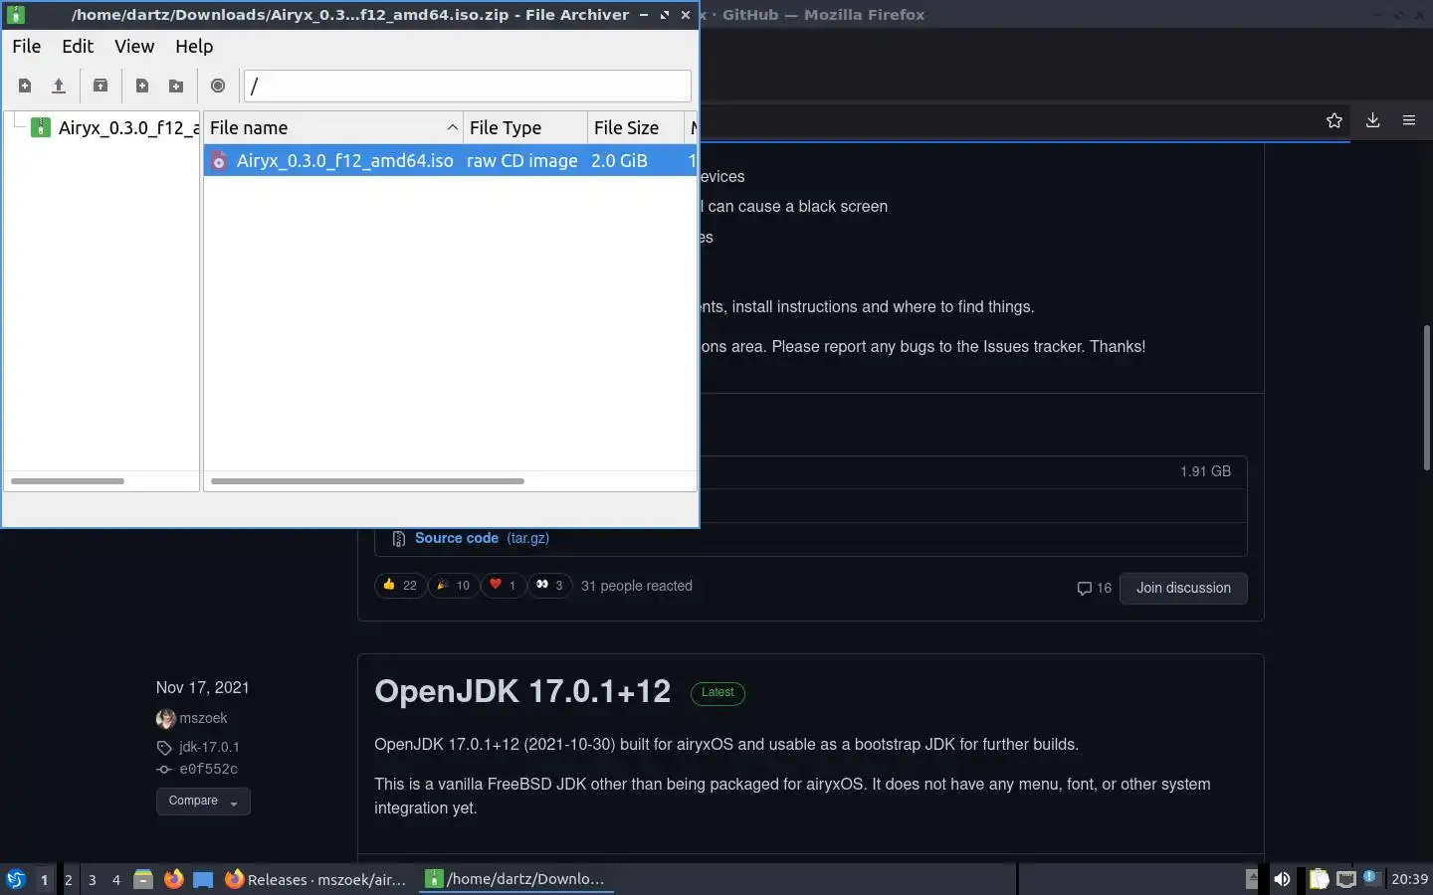This screenshot has width=1433, height=895.
Task: Click the jdk-17.0.1 tag link
Action: pos(209,747)
